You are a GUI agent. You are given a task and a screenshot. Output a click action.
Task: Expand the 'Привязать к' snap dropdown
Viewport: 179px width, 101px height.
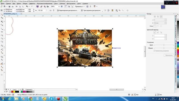pyautogui.click(x=84, y=6)
